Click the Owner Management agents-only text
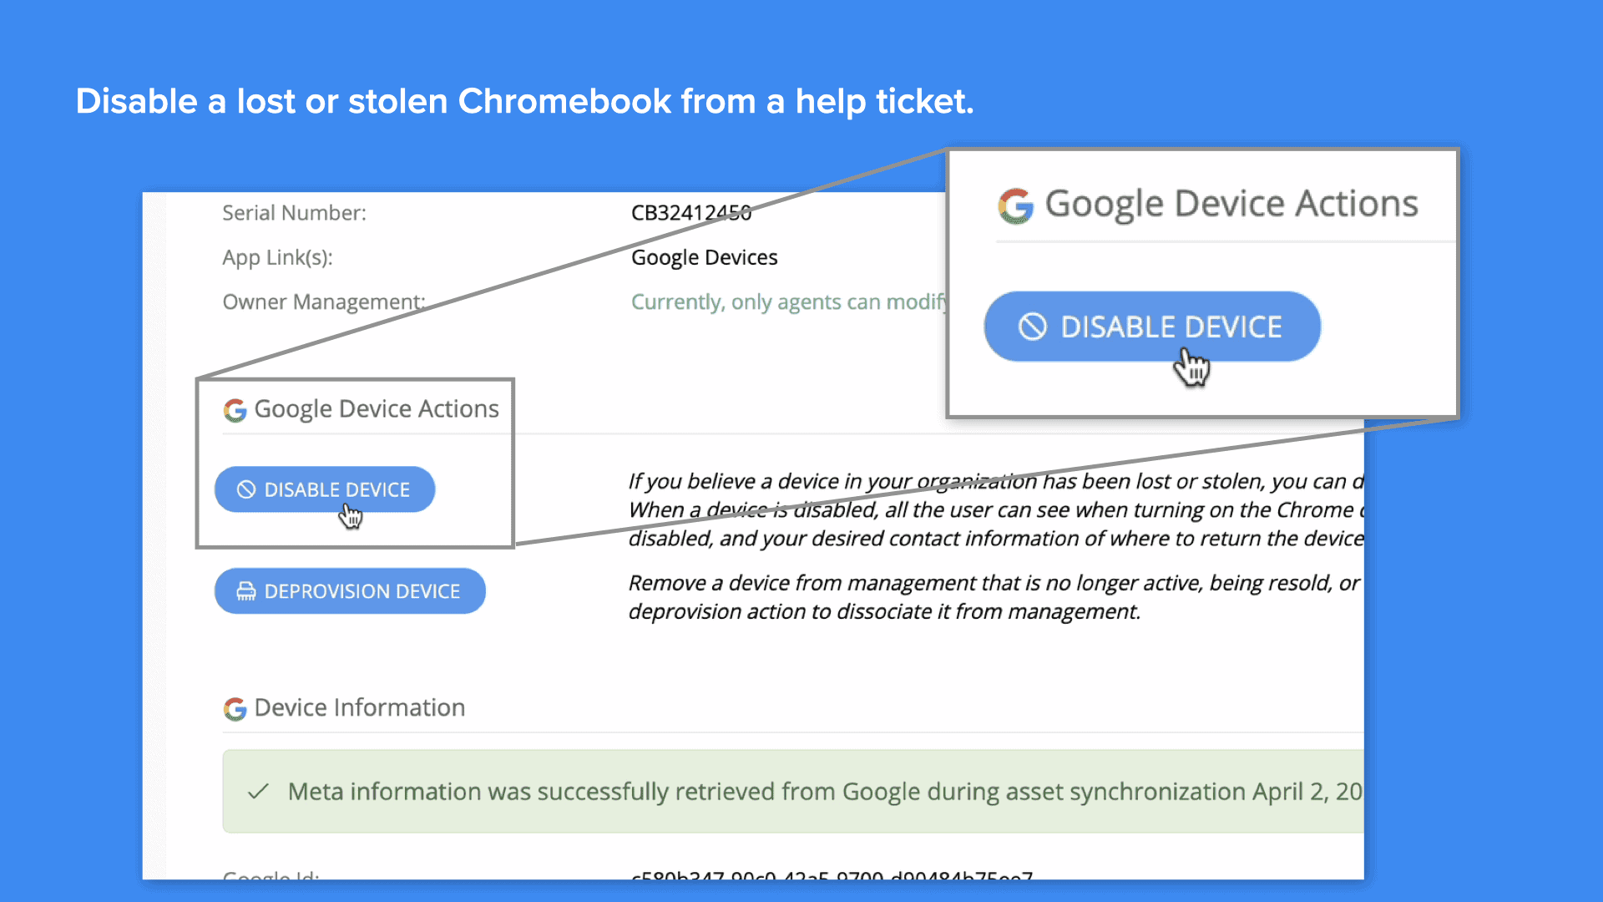 (x=789, y=302)
